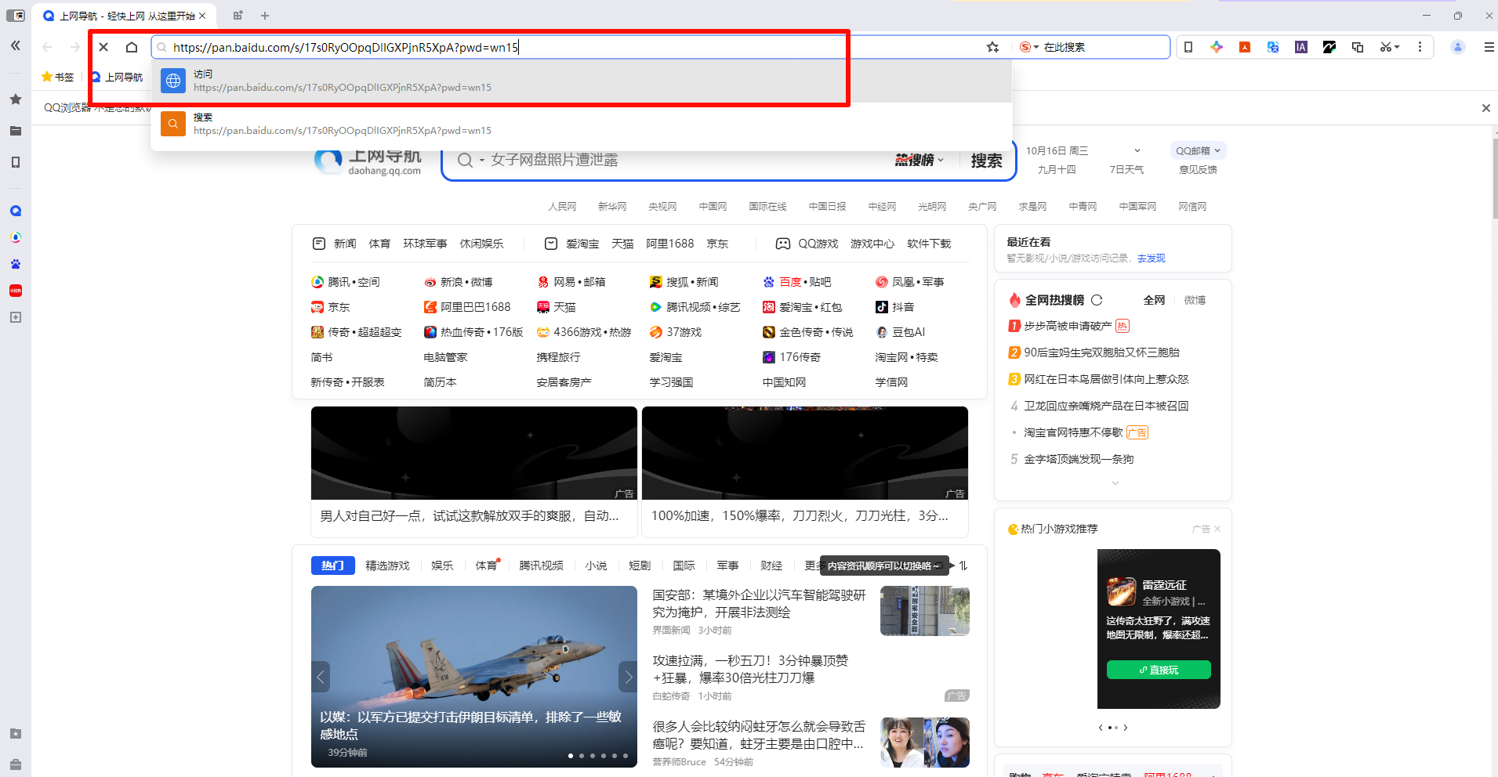Image resolution: width=1498 pixels, height=777 pixels.
Task: Refresh the 全网热搜榜 list icon
Action: click(x=1097, y=300)
